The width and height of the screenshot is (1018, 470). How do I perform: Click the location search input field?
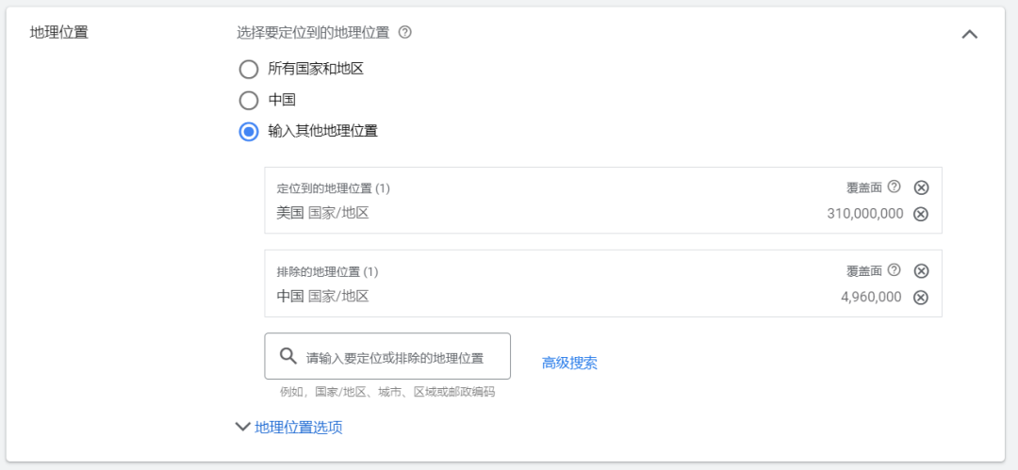387,356
